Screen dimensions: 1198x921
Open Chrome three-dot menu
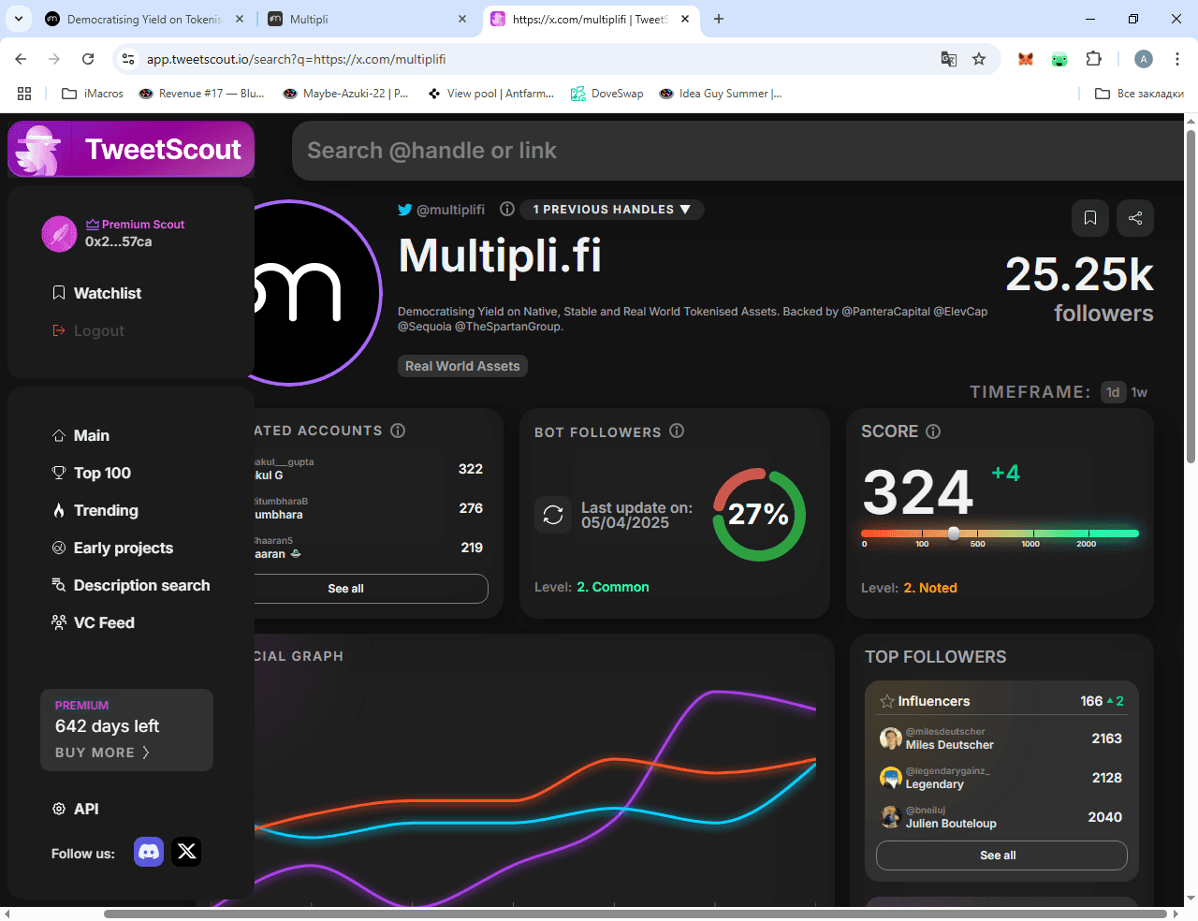1176,59
